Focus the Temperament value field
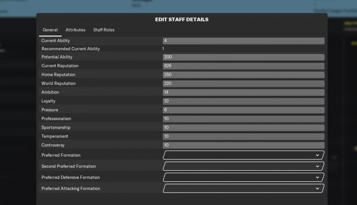This screenshot has height=205, width=357. tap(243, 137)
